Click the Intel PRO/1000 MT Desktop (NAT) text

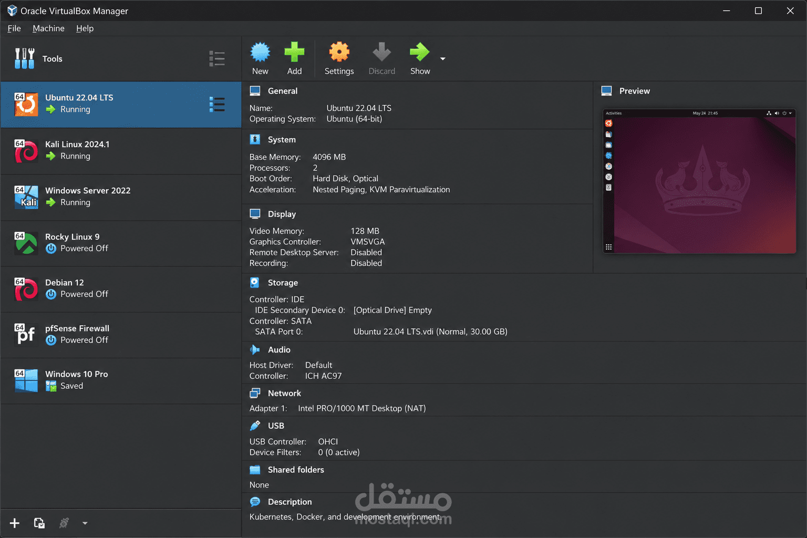point(361,408)
